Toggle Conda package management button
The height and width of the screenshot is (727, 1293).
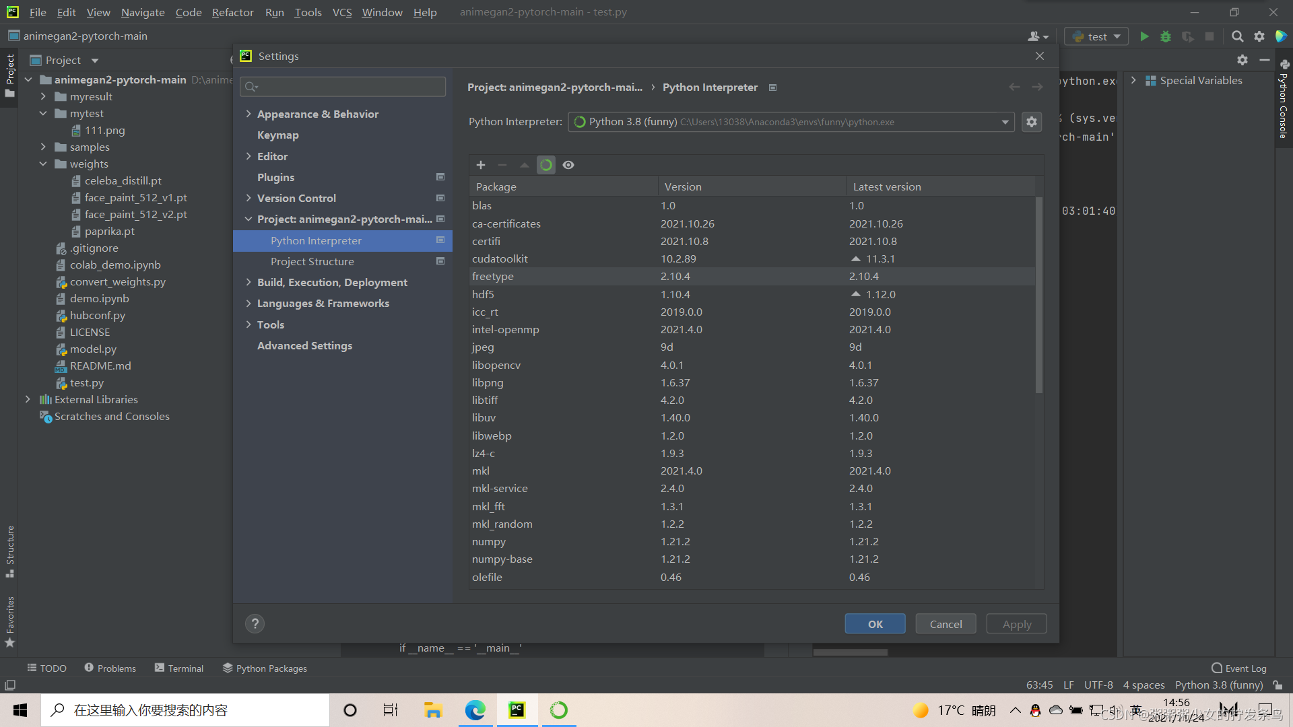pos(546,165)
